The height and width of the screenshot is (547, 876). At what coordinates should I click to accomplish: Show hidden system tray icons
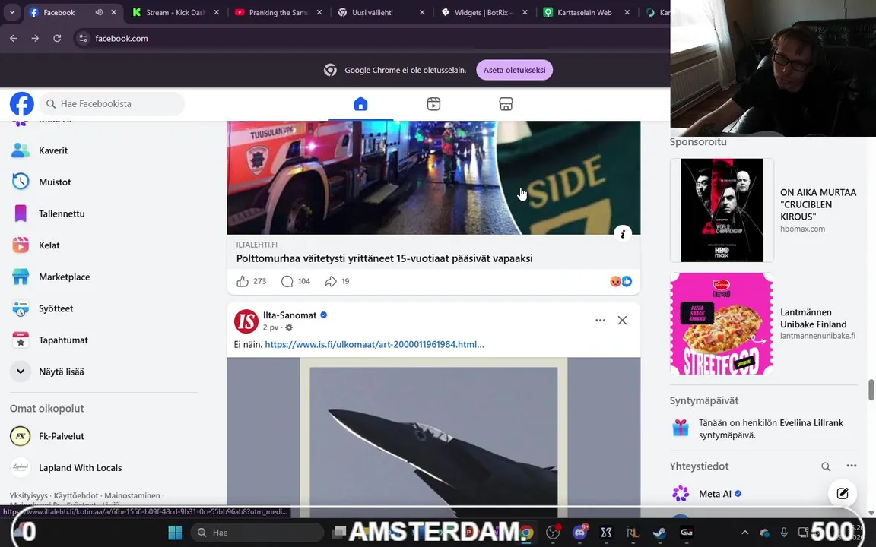(744, 533)
